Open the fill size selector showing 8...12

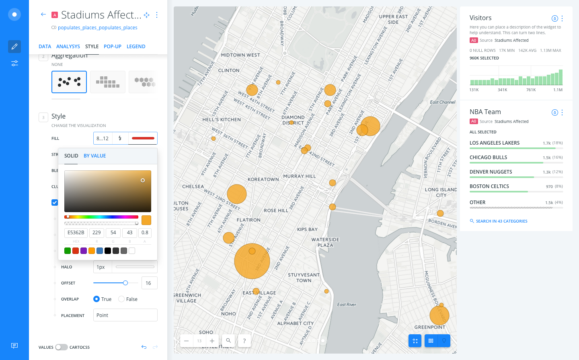102,138
